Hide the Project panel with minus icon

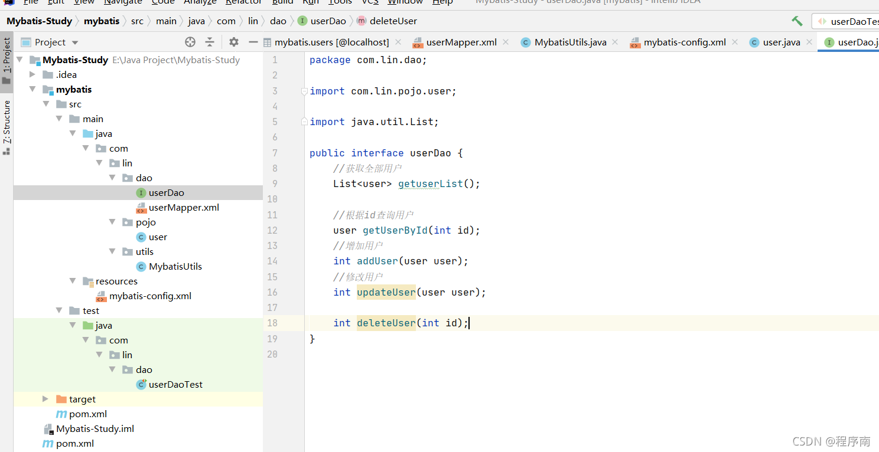(253, 42)
